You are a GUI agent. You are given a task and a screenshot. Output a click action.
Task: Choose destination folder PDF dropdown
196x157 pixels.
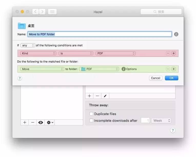[x=99, y=69]
